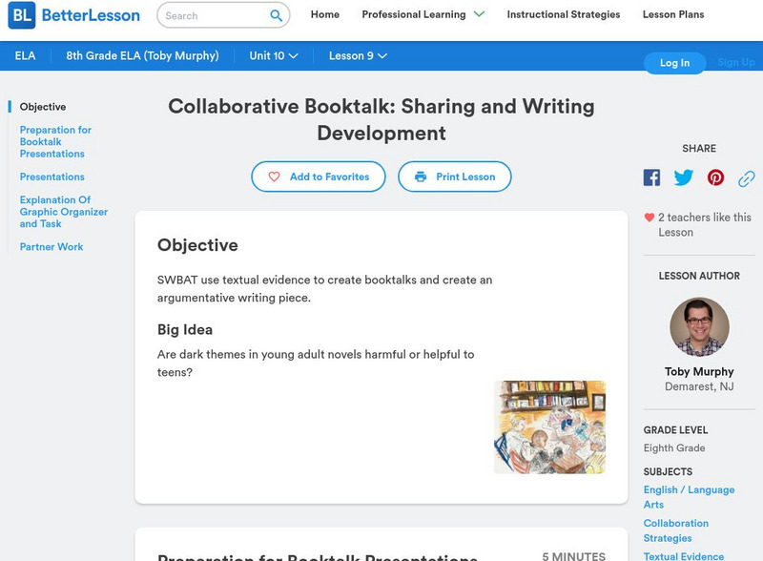Copy the lesson link icon

[x=747, y=177]
